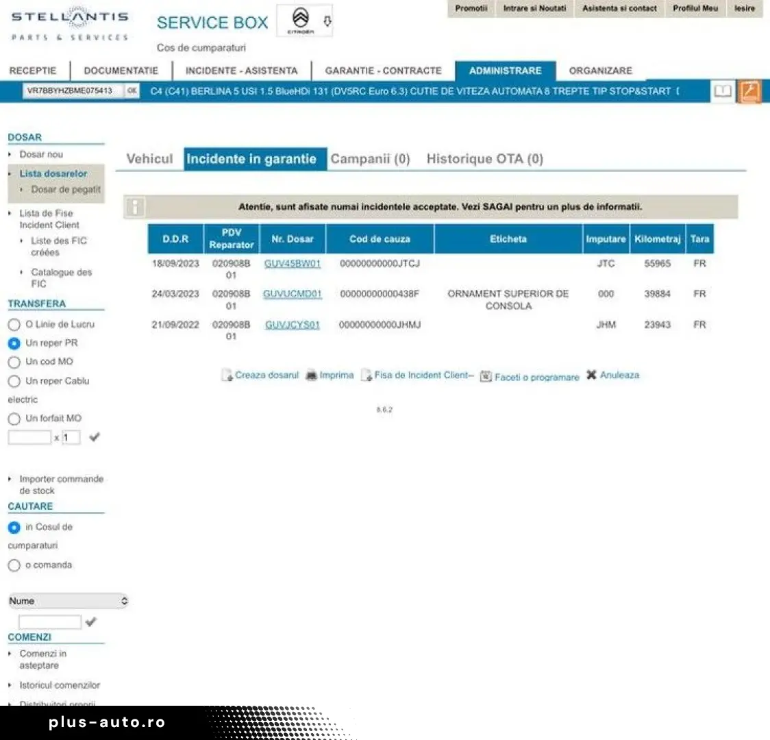Open the documentation book icon in blue bar
770x740 pixels.
tap(722, 91)
